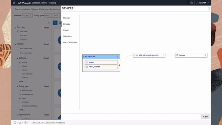Open the Devices file node actions menu
This screenshot has width=222, height=125.
point(205,55)
